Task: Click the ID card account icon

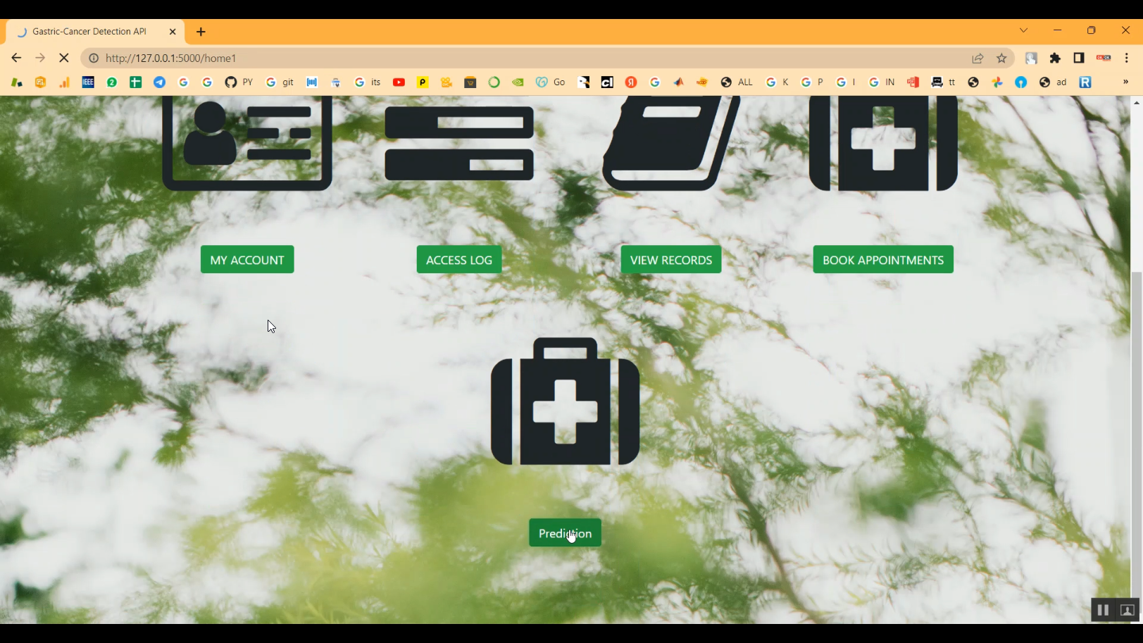Action: point(247,144)
